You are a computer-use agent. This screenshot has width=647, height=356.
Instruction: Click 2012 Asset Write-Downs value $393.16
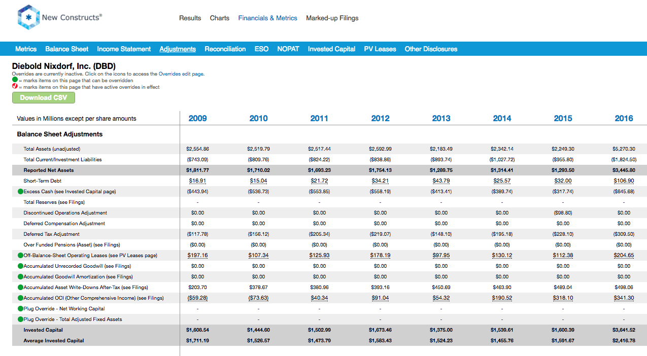tap(381, 288)
